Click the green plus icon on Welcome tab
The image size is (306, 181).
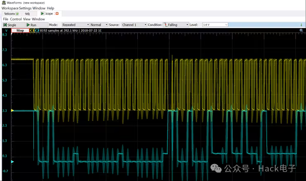click(17, 14)
